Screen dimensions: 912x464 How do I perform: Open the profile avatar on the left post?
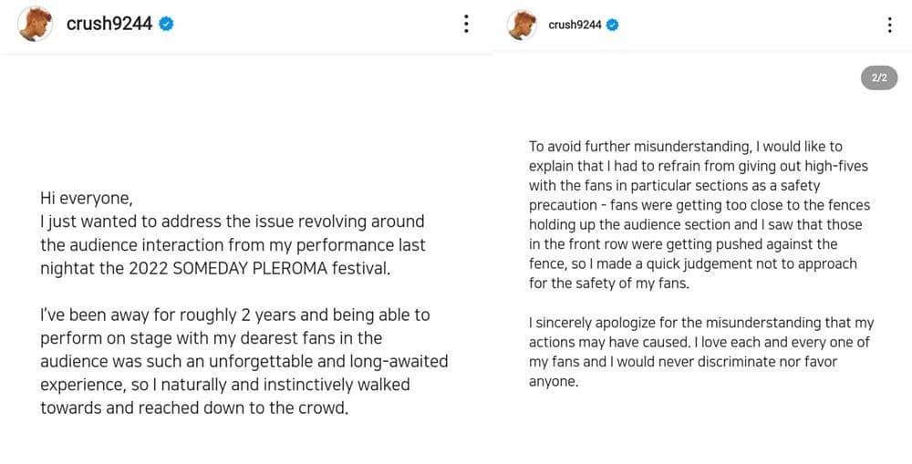coord(36,25)
